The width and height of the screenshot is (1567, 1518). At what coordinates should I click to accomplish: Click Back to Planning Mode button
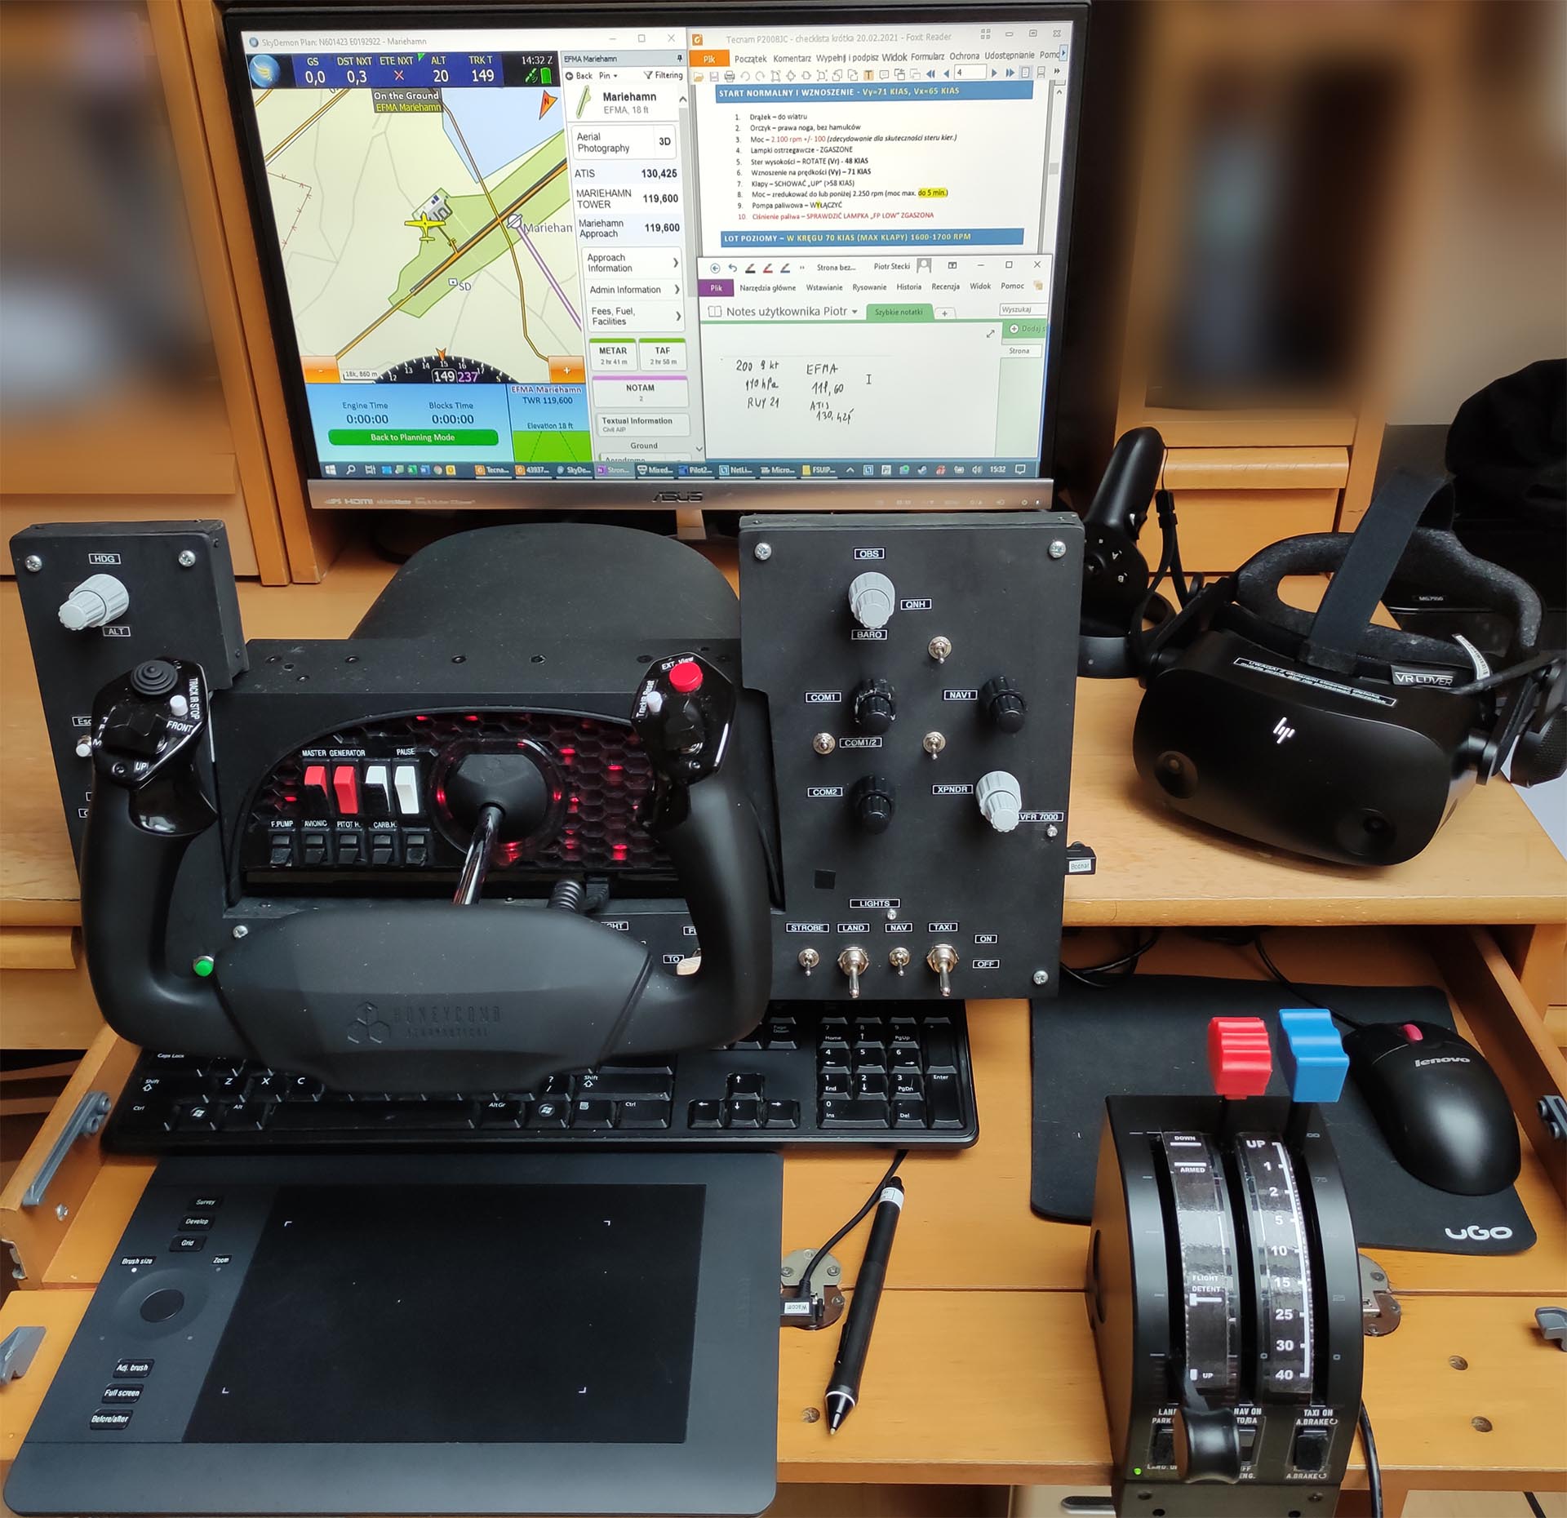click(397, 445)
